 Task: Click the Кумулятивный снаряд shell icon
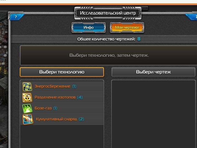coord(28,119)
